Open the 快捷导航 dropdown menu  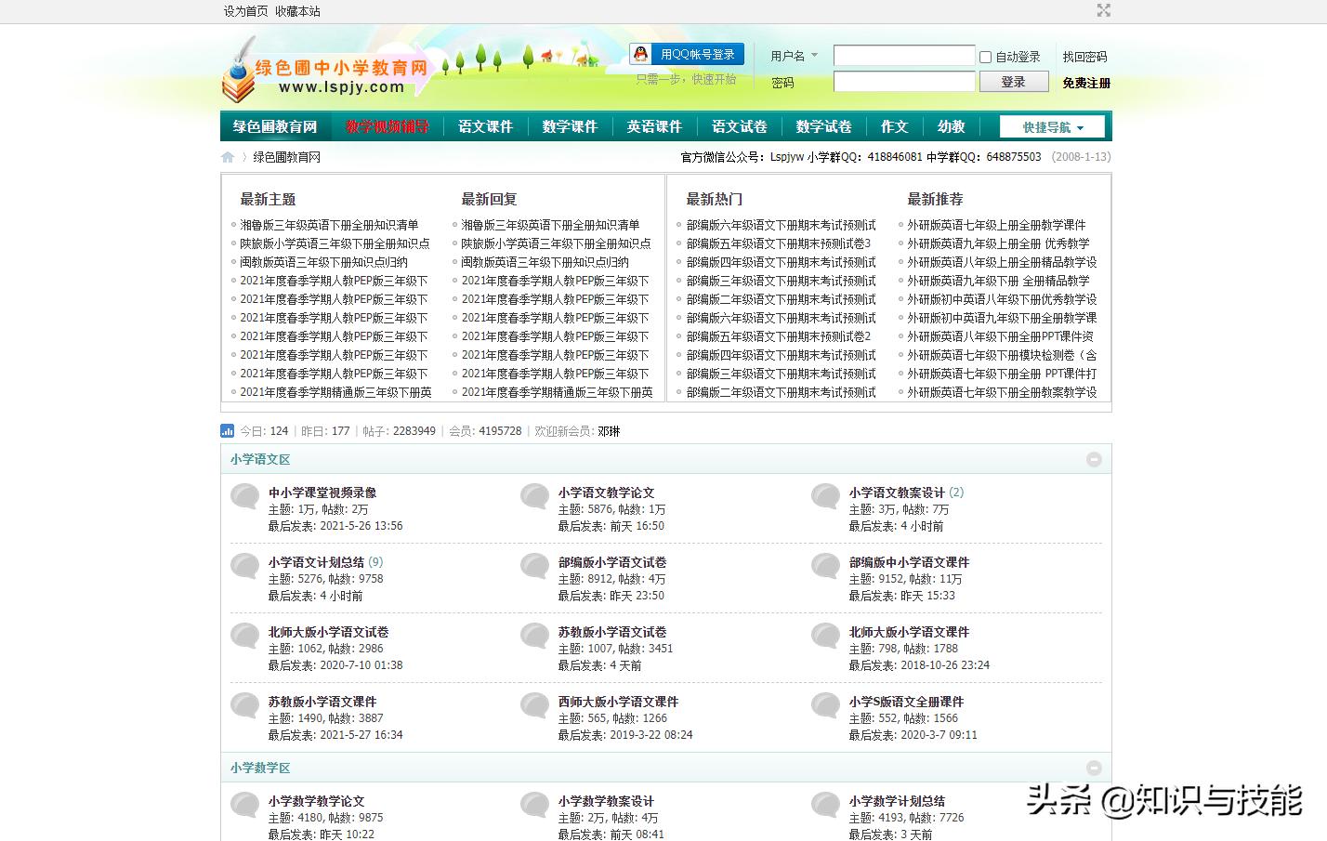pos(1051,125)
